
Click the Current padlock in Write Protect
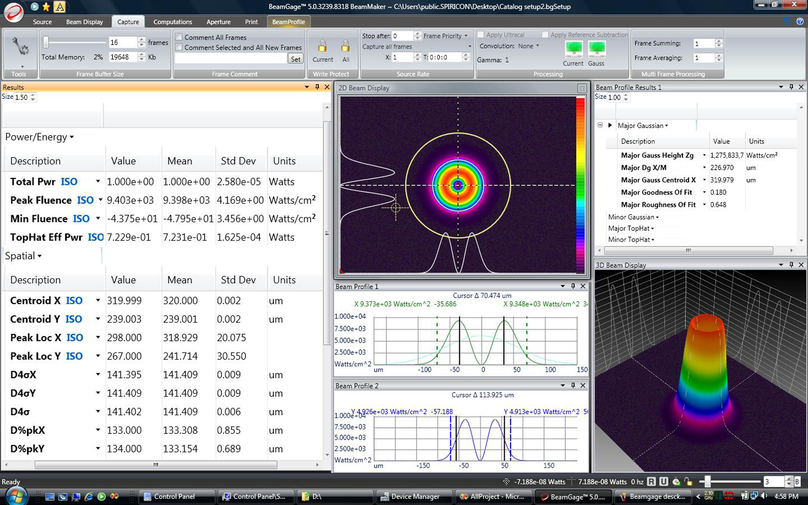[322, 46]
